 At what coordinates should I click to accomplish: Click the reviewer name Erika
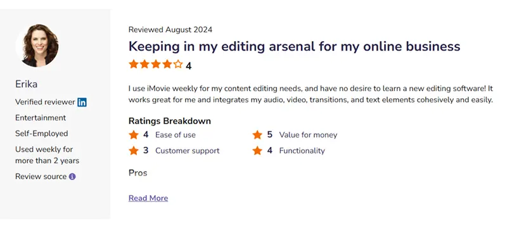pyautogui.click(x=26, y=84)
